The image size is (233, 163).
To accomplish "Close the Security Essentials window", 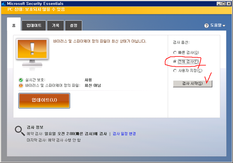I will (x=229, y=4).
